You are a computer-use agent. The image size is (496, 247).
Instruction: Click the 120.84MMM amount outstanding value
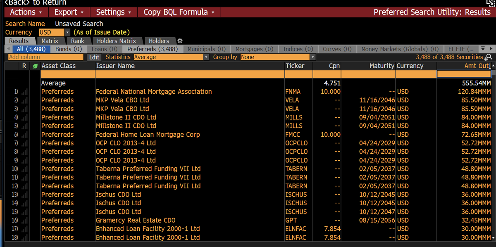[474, 92]
